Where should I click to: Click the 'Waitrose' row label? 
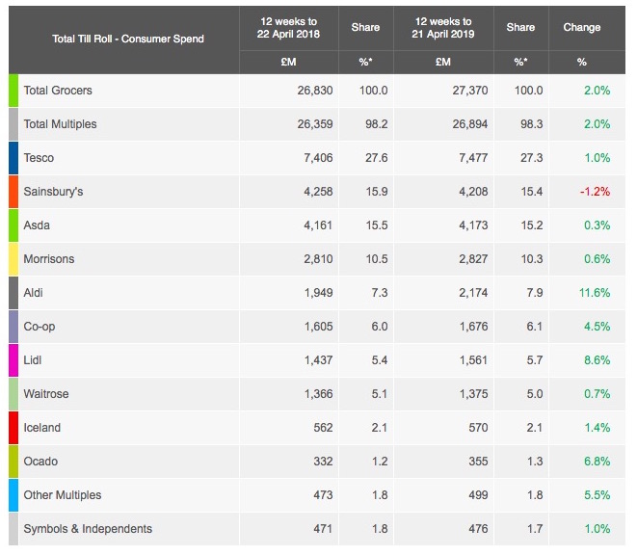(46, 394)
